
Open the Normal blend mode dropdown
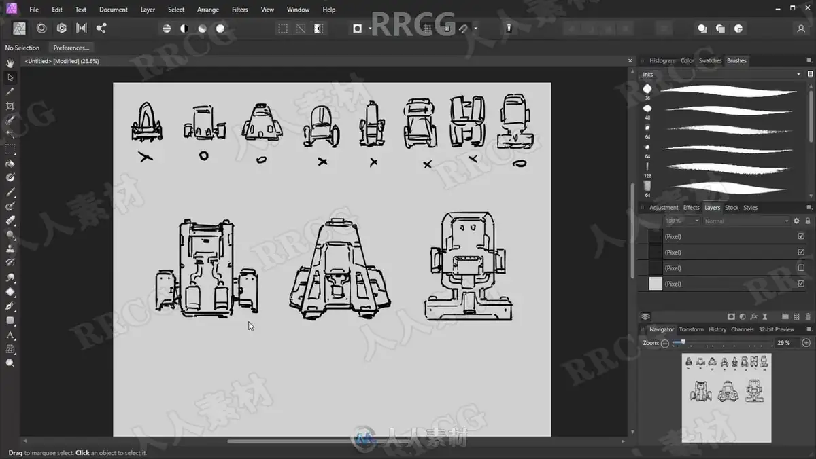pos(747,221)
